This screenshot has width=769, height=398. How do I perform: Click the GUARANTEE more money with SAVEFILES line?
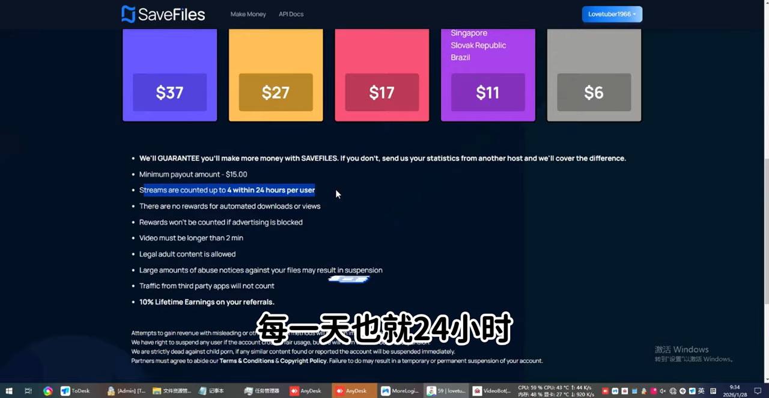[383, 158]
